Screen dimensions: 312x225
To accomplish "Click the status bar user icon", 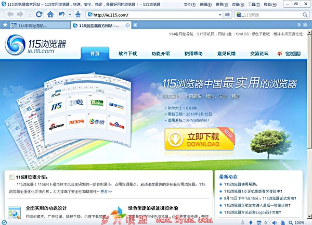I will [x=243, y=222].
